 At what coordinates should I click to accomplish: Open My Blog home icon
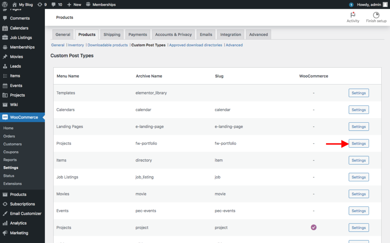pos(14,5)
